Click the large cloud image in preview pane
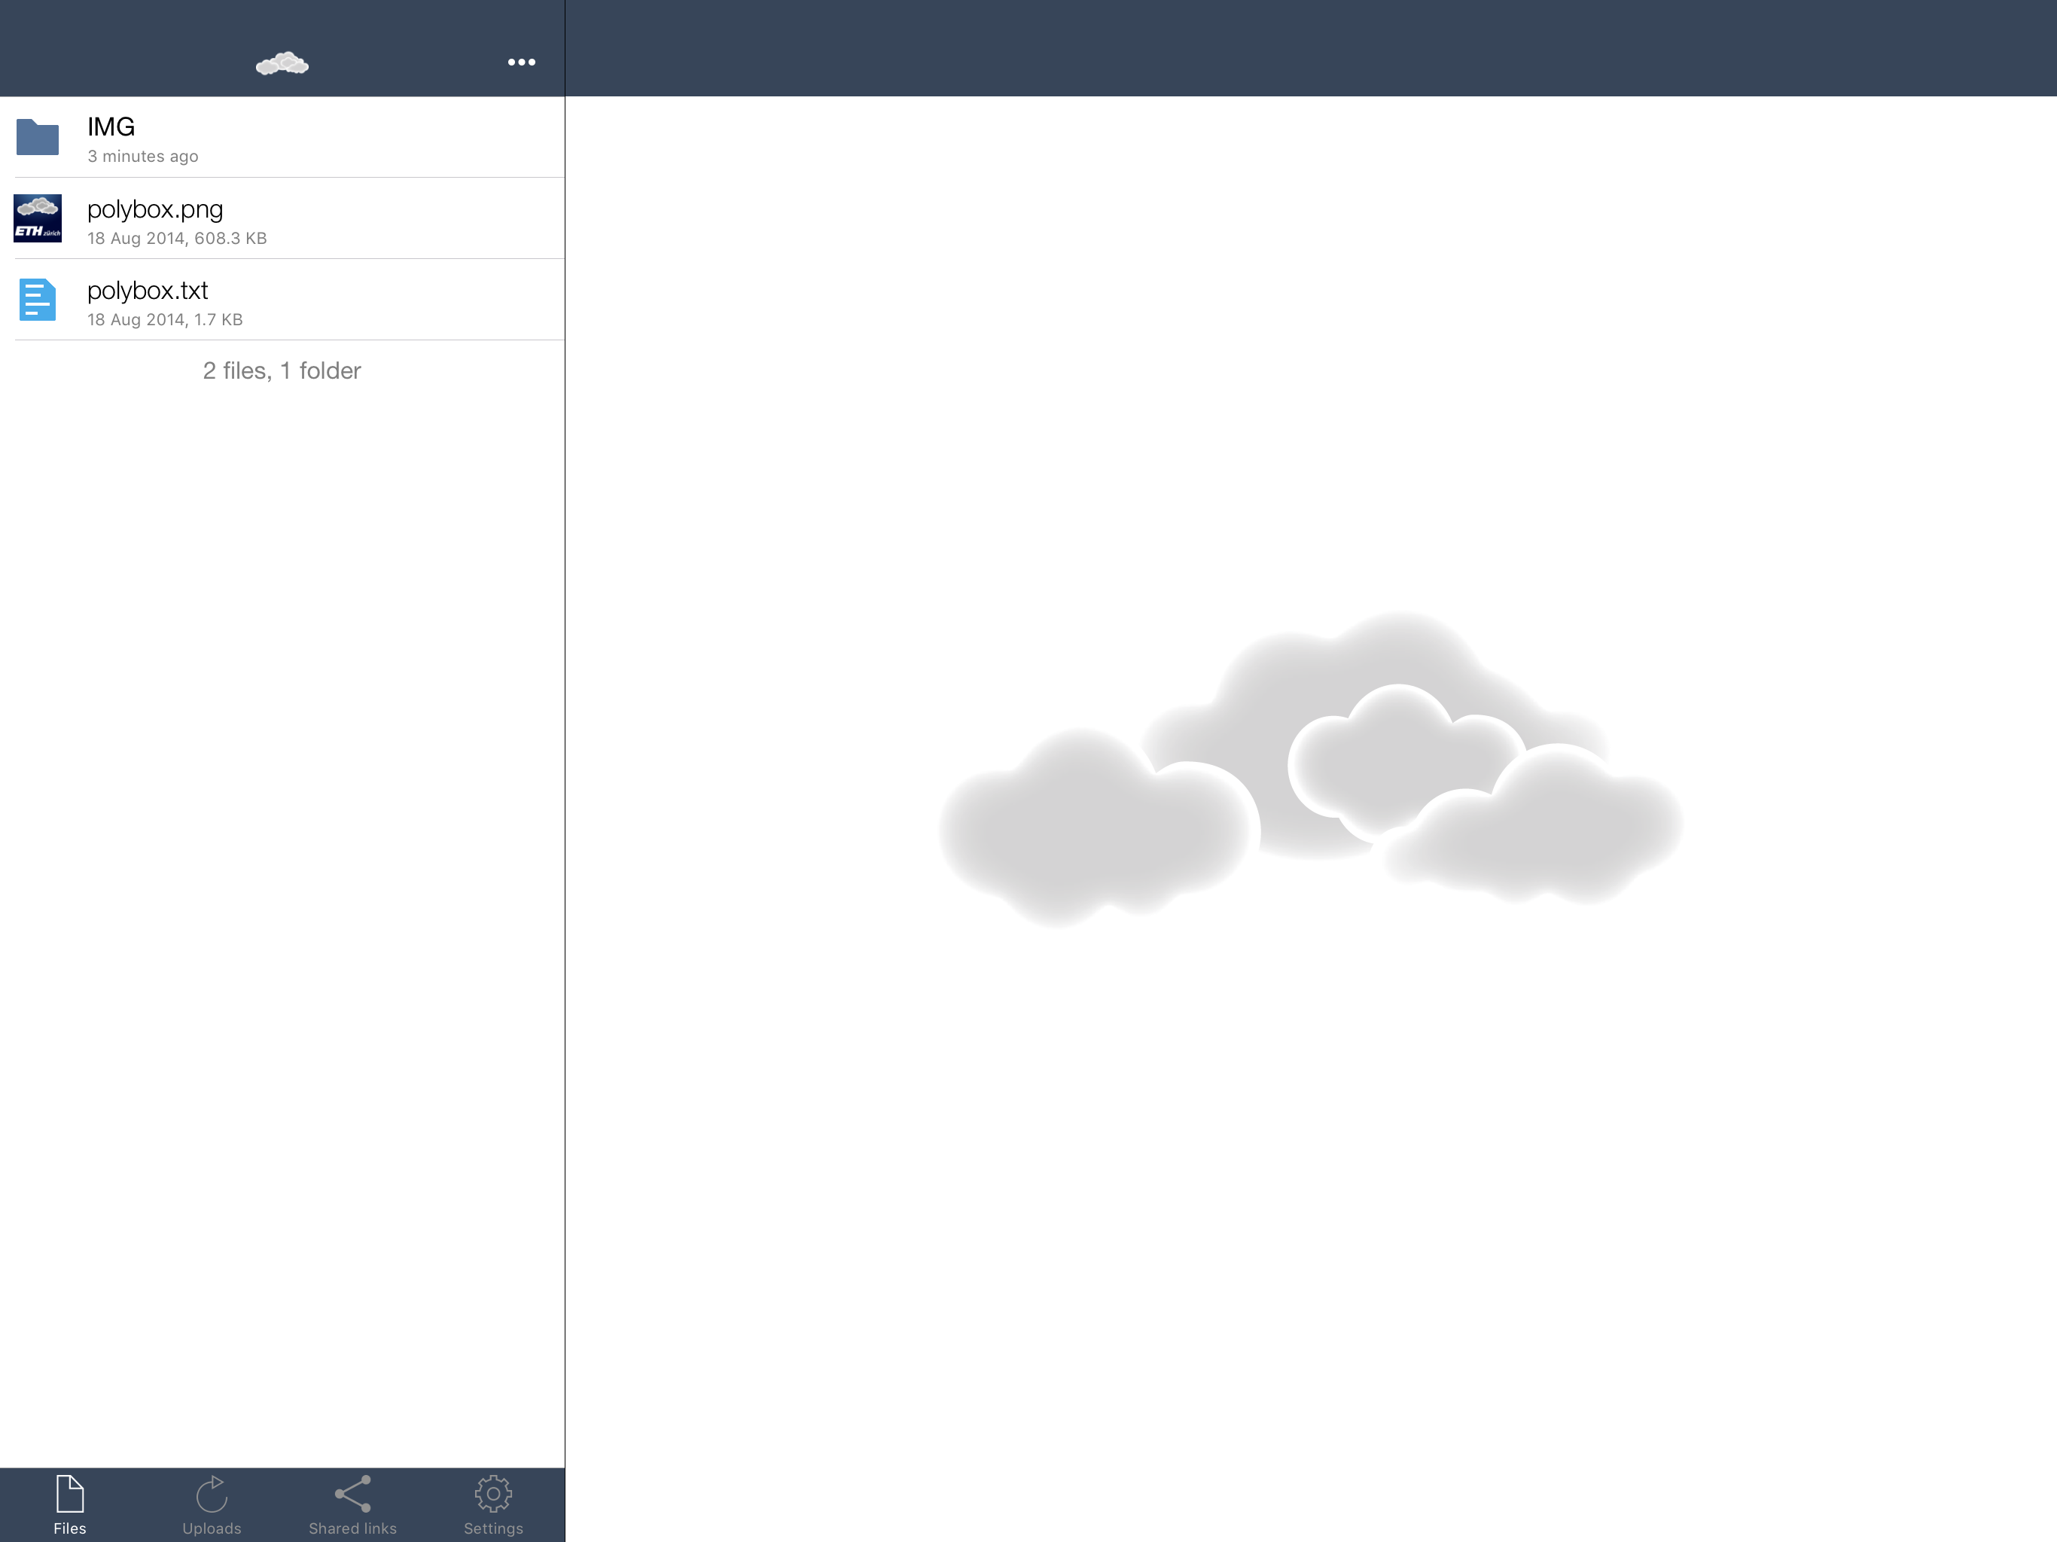Image resolution: width=2057 pixels, height=1542 pixels. 1309,770
